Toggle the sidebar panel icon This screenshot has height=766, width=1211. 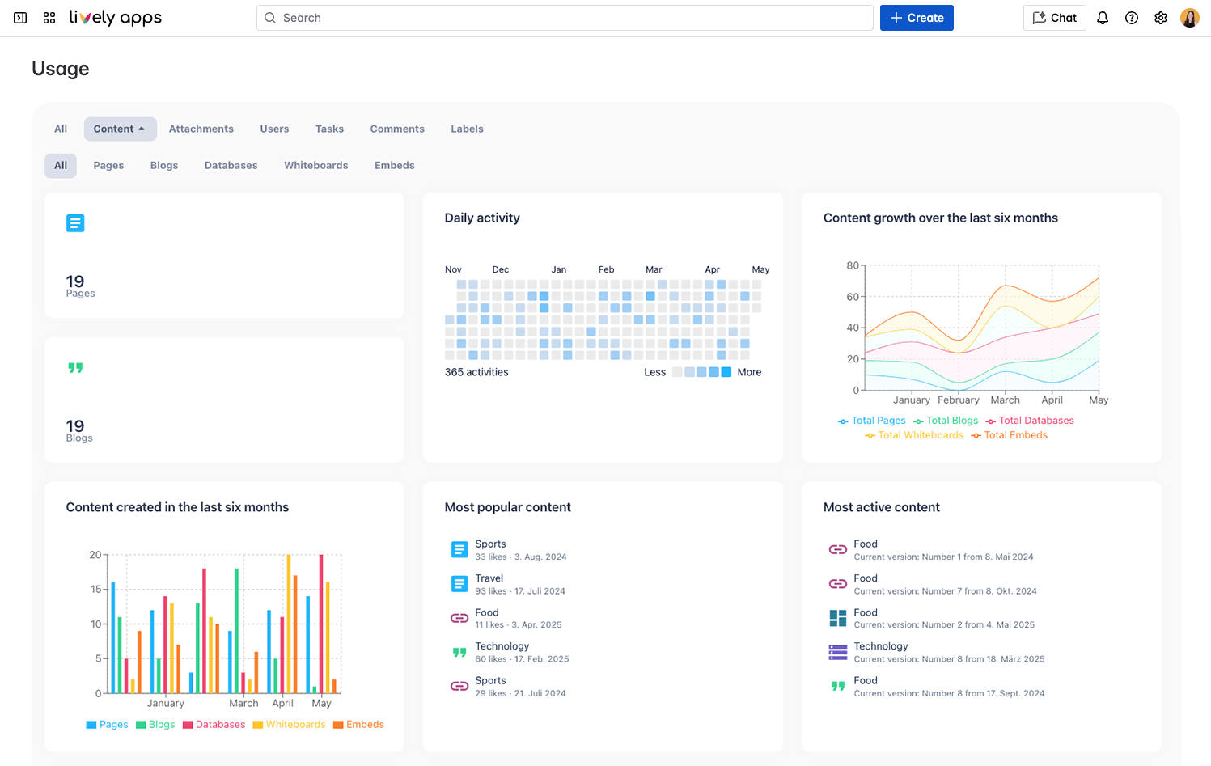20,18
